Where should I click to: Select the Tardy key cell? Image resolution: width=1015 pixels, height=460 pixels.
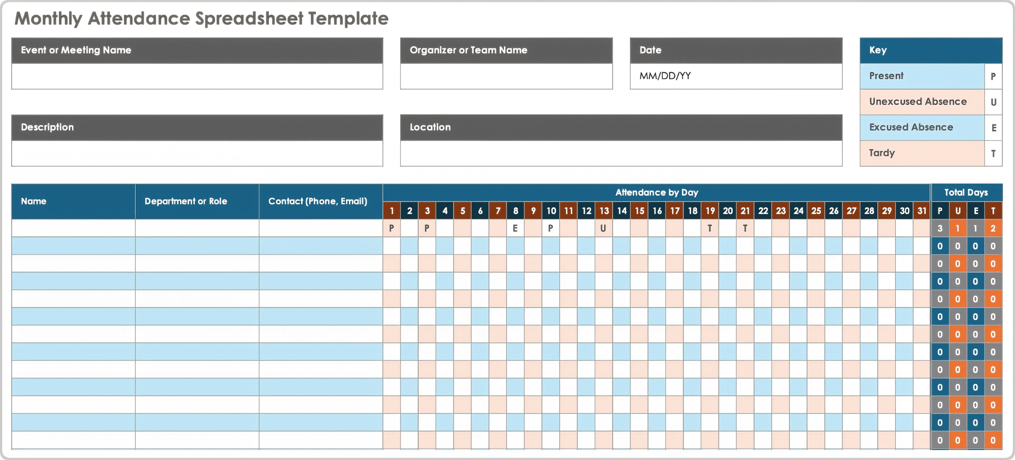point(922,154)
